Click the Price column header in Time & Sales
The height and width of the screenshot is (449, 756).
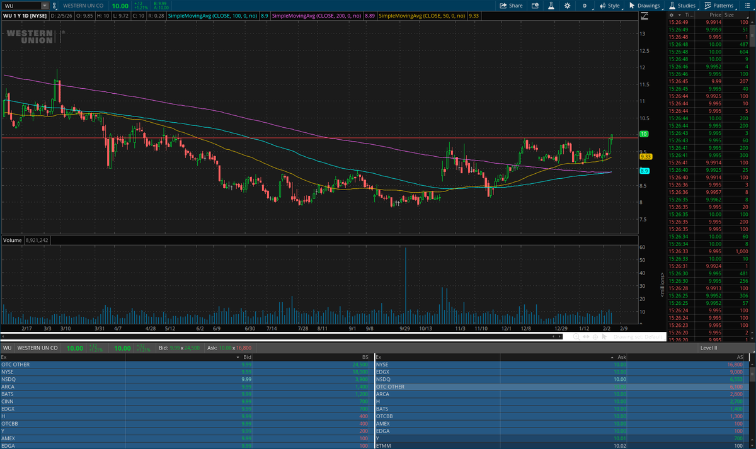(x=715, y=14)
